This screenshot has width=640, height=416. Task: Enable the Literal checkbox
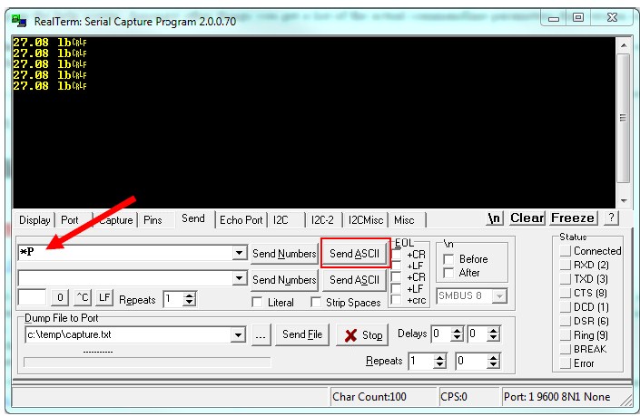tap(257, 303)
